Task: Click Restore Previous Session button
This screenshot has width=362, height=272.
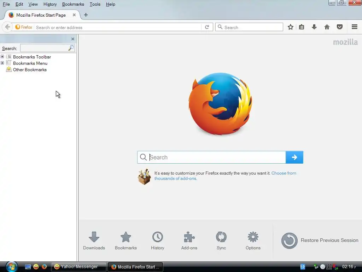Action: (320, 240)
